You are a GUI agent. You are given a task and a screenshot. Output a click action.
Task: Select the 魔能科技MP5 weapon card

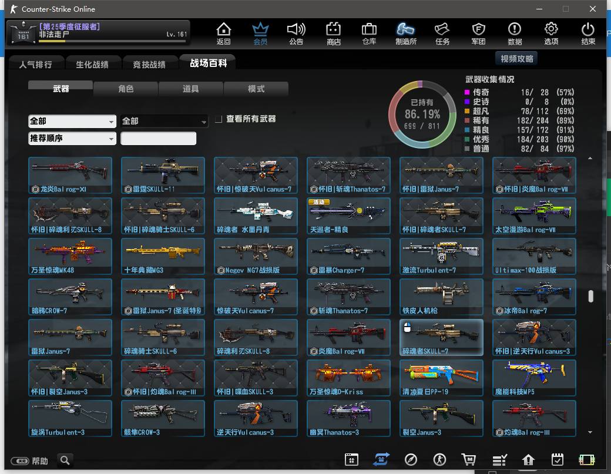tap(534, 378)
